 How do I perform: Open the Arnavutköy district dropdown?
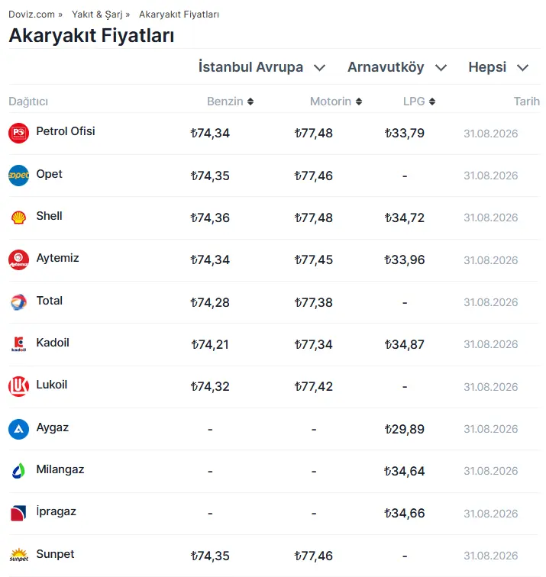pyautogui.click(x=397, y=67)
